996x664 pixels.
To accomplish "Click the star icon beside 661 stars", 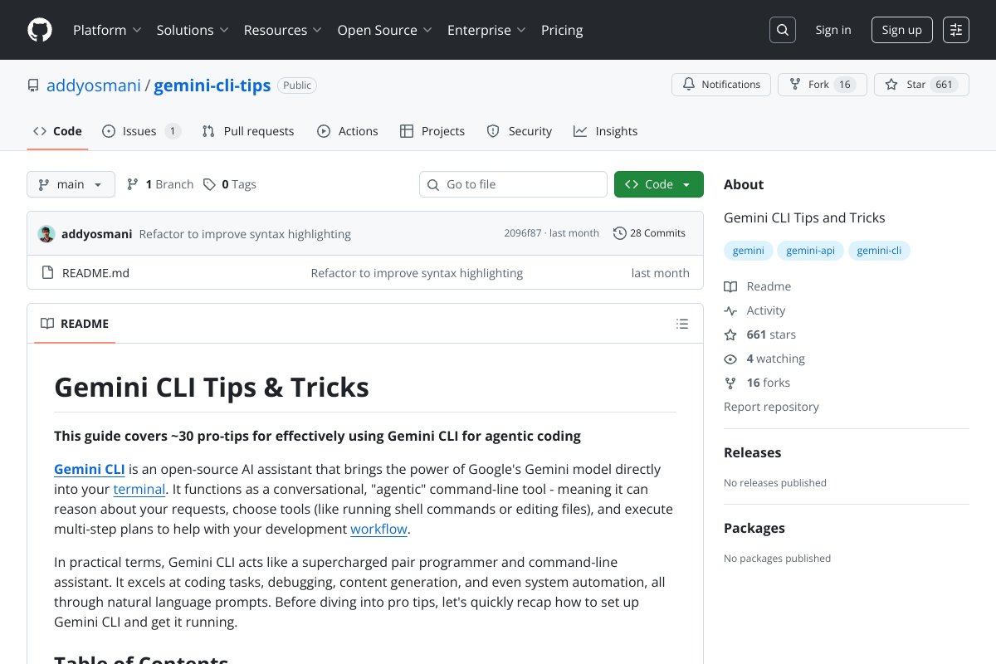I will [730, 334].
